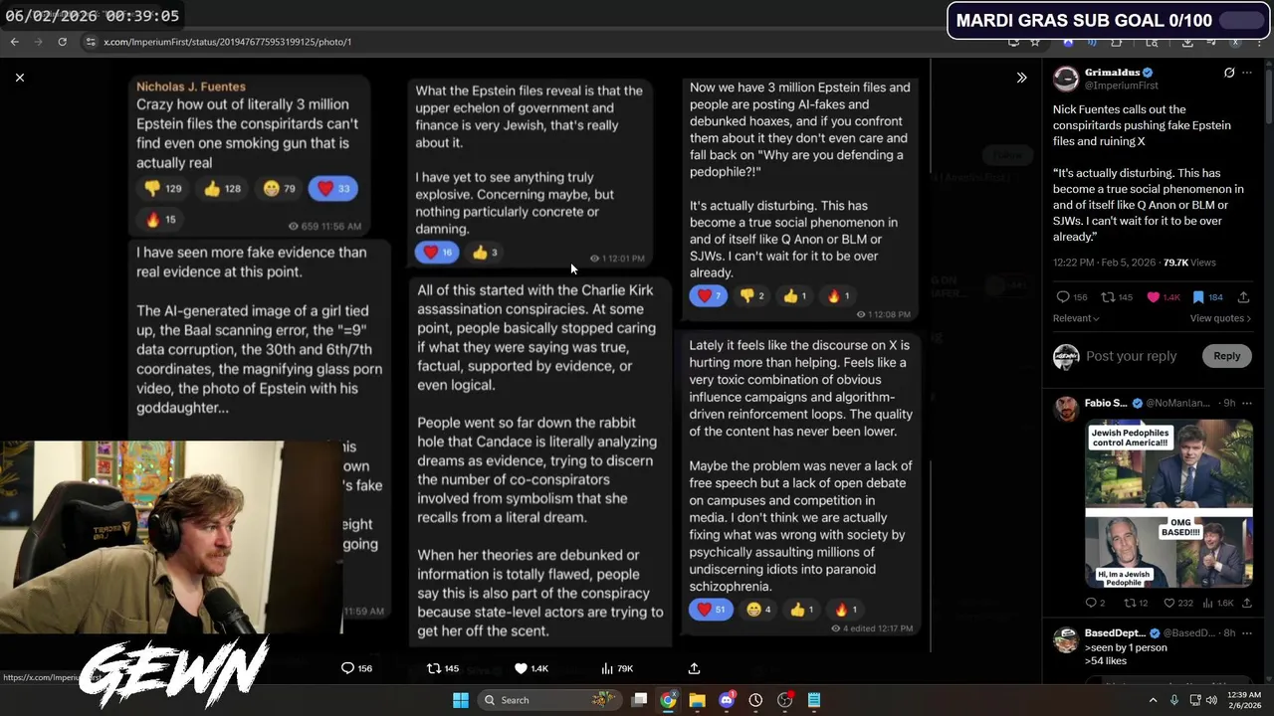Open the Grok icon on Grimaldus post
The image size is (1274, 716).
pos(1229,73)
